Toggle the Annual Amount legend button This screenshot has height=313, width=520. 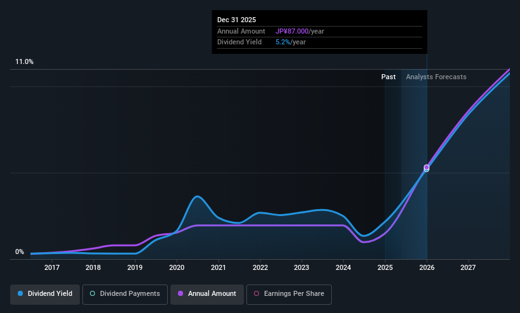point(207,295)
